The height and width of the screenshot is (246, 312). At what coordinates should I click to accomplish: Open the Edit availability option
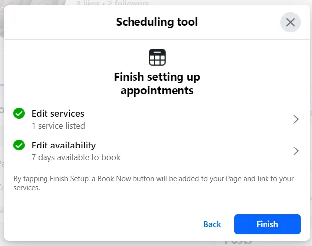tap(64, 146)
